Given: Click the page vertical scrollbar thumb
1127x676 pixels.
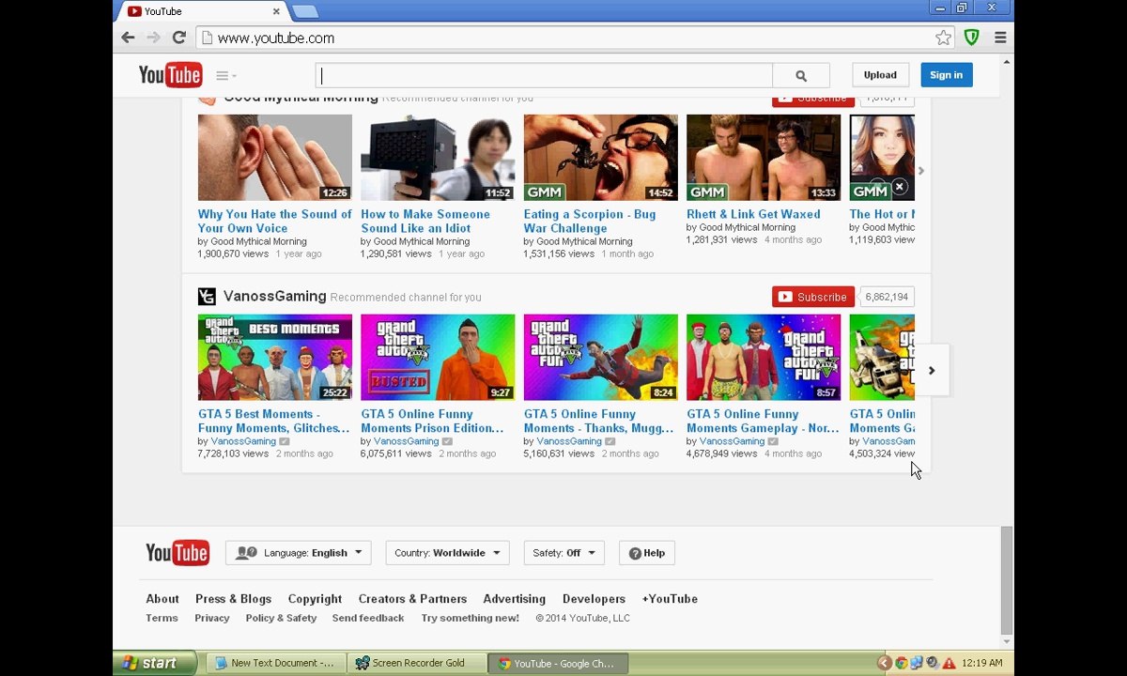Looking at the screenshot, I should tap(1007, 580).
